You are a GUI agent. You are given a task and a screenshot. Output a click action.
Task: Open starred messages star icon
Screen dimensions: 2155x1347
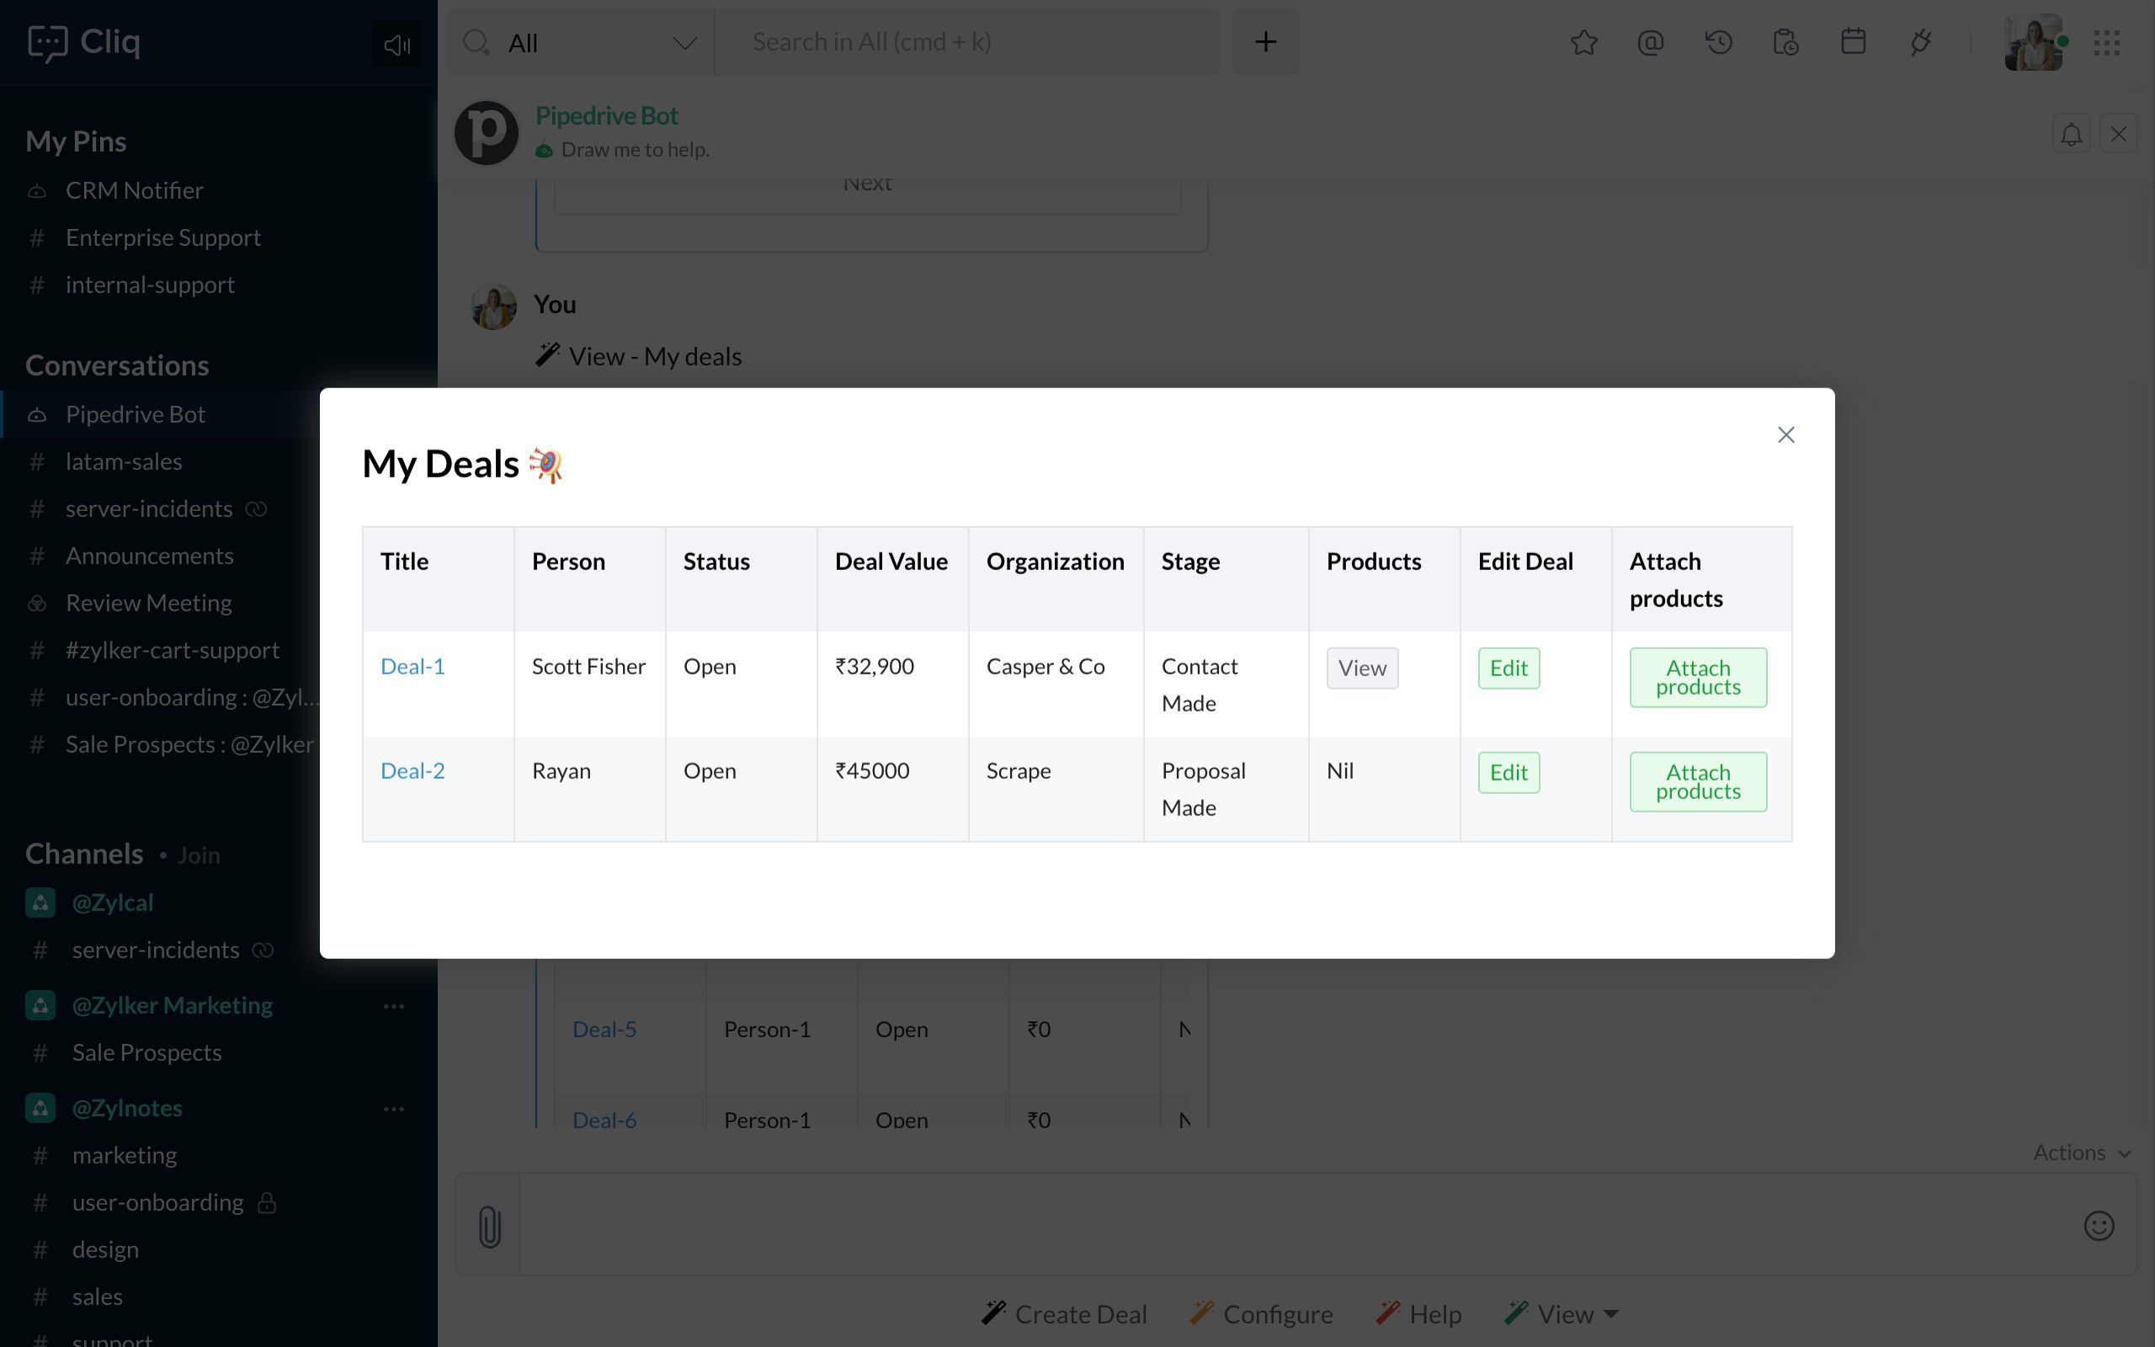(1583, 42)
